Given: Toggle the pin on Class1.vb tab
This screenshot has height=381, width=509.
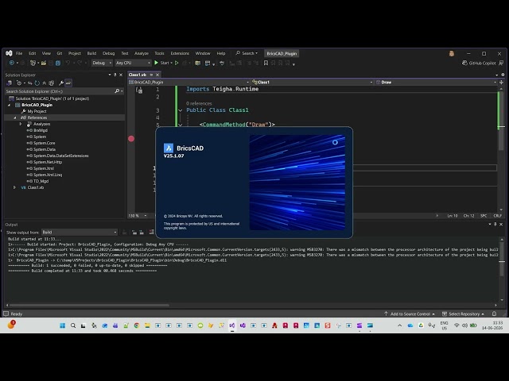Looking at the screenshot, I should point(151,75).
